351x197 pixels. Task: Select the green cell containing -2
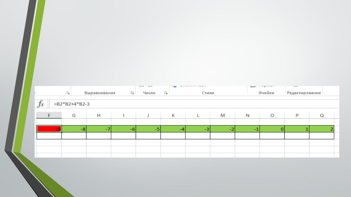tap(222, 129)
